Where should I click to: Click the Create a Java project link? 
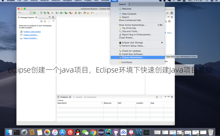coord(32,32)
